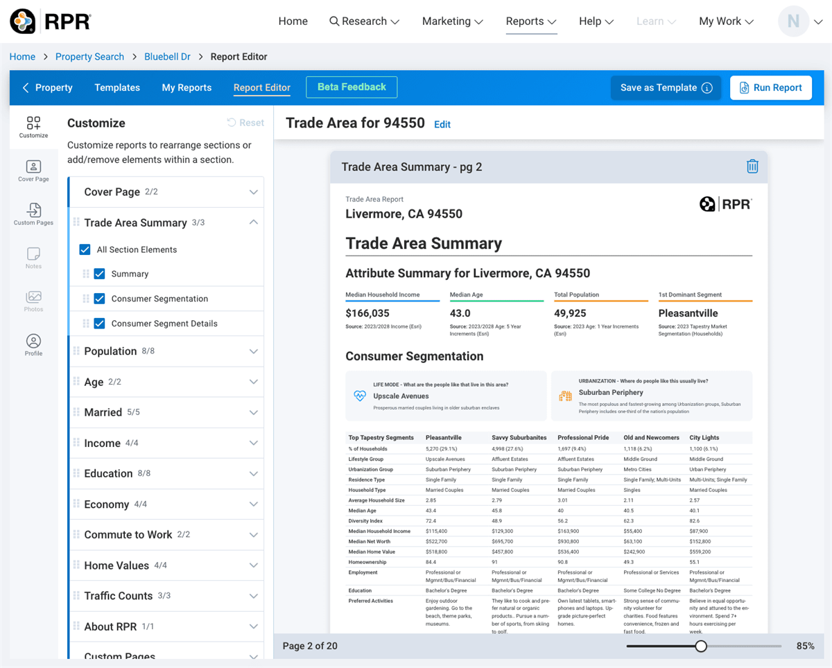This screenshot has width=832, height=668.
Task: Open the Cover Page sidebar panel
Action: pos(33,171)
